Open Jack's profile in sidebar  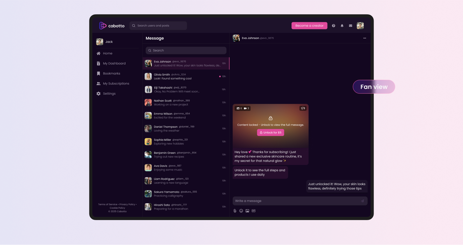pos(105,42)
